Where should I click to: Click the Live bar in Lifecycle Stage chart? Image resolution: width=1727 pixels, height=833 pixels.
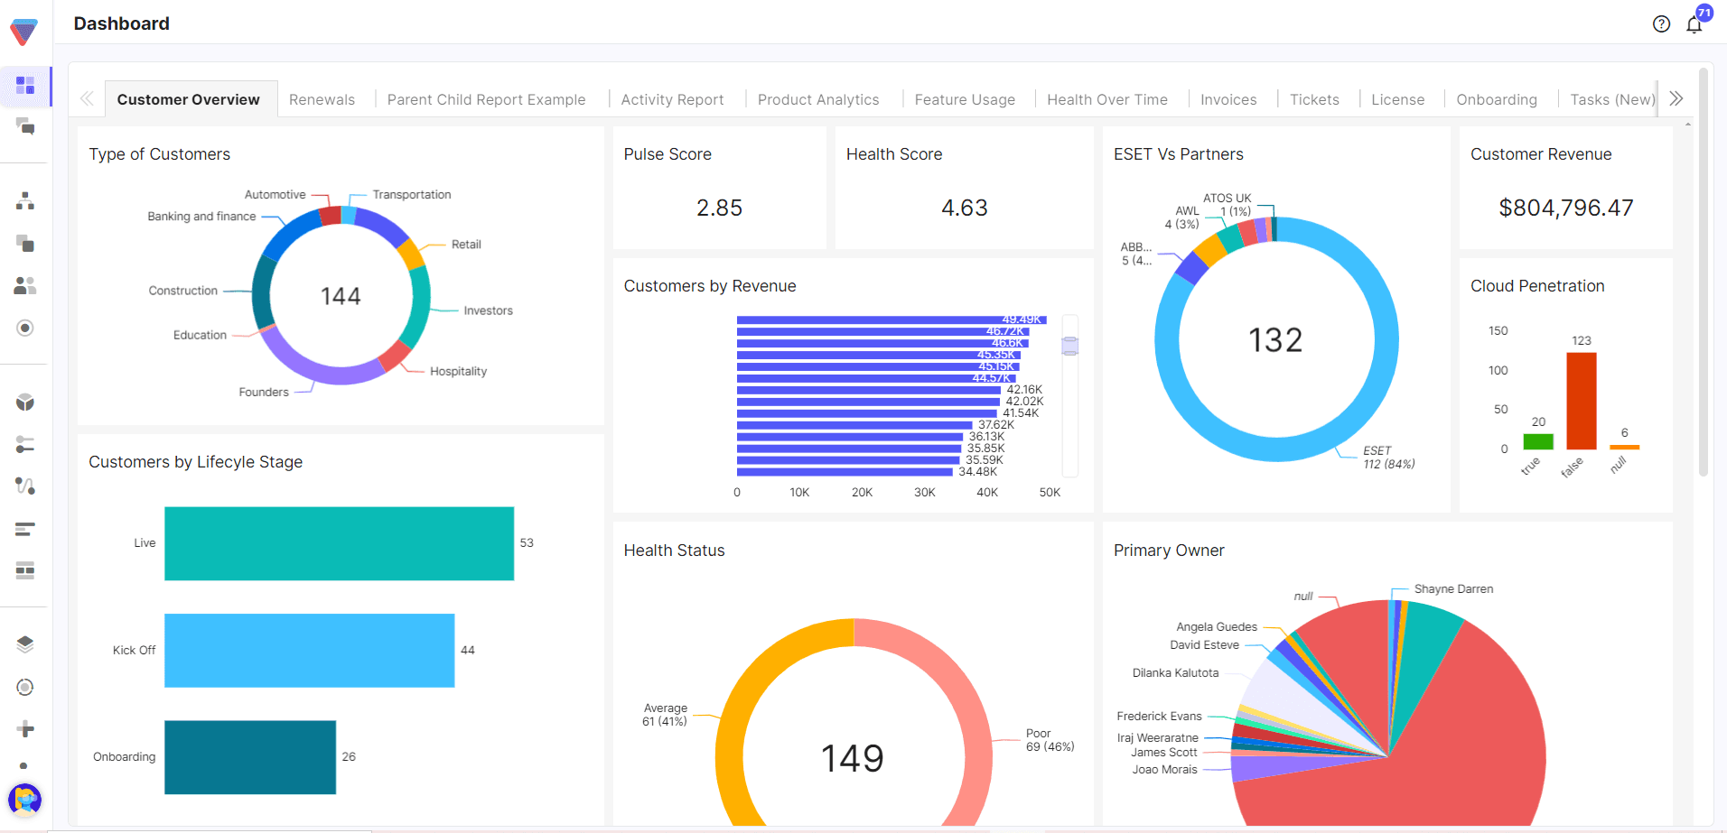339,543
